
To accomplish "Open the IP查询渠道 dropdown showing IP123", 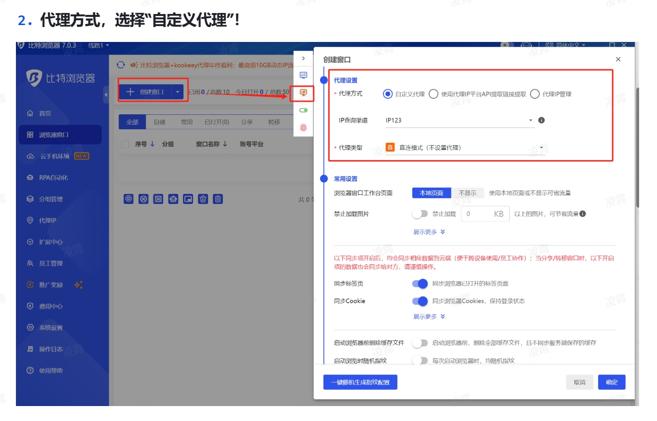I will [x=459, y=120].
